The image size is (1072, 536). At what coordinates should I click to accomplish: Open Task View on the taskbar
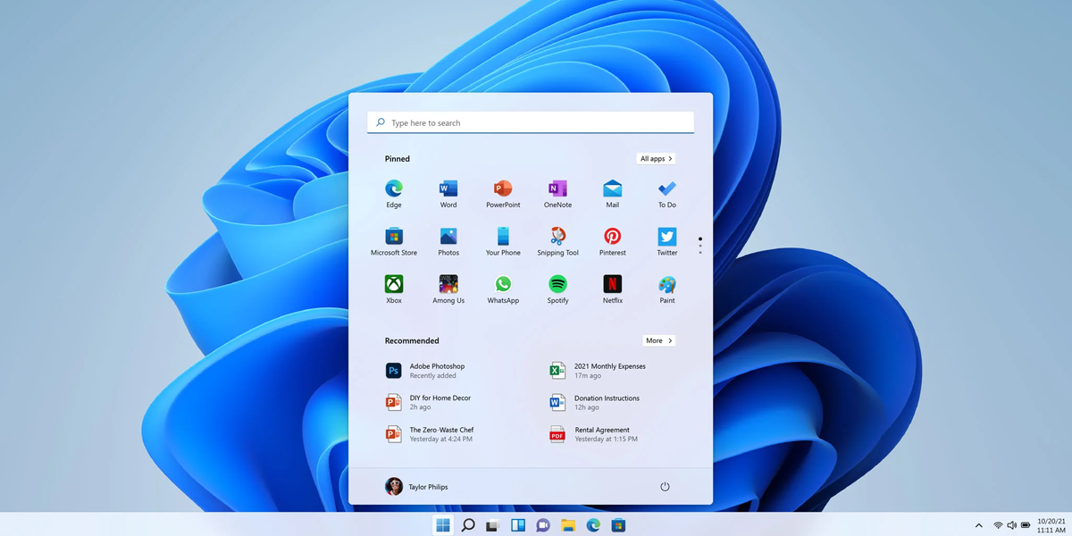(x=492, y=525)
